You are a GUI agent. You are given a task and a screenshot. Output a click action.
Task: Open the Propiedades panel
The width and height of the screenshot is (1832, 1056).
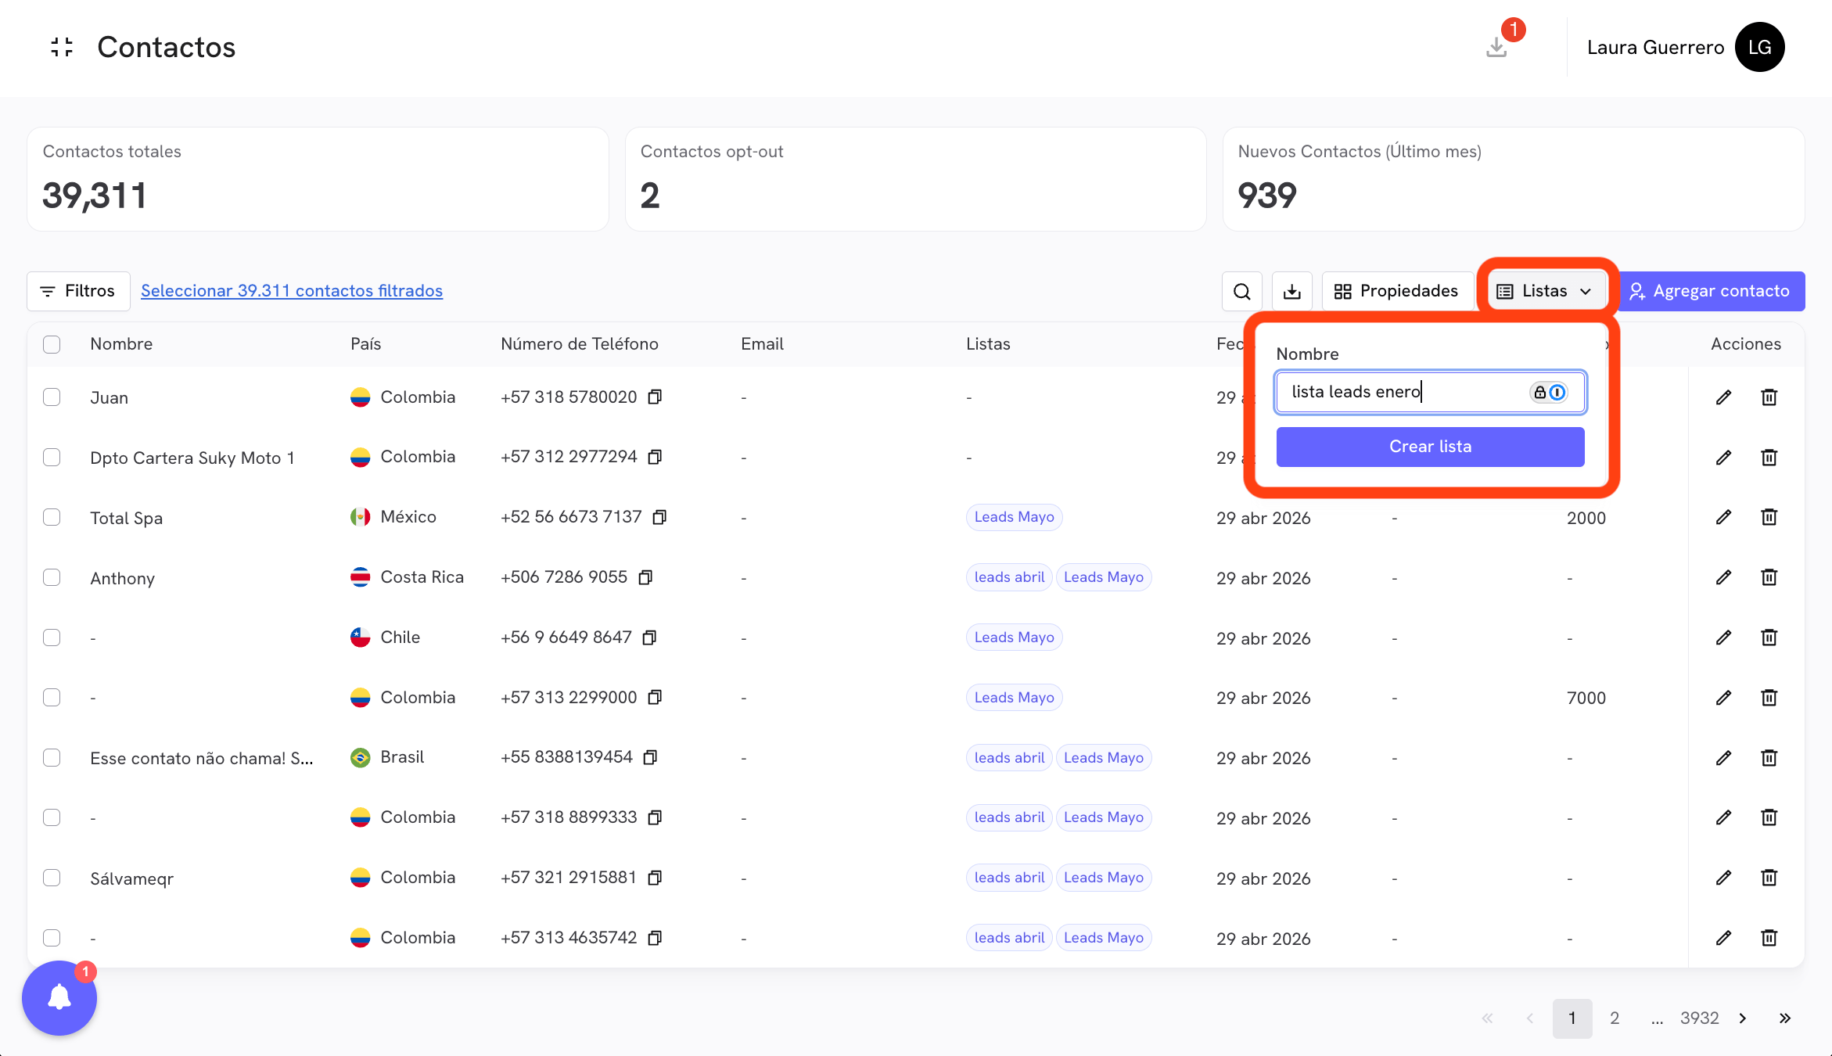[x=1397, y=291]
